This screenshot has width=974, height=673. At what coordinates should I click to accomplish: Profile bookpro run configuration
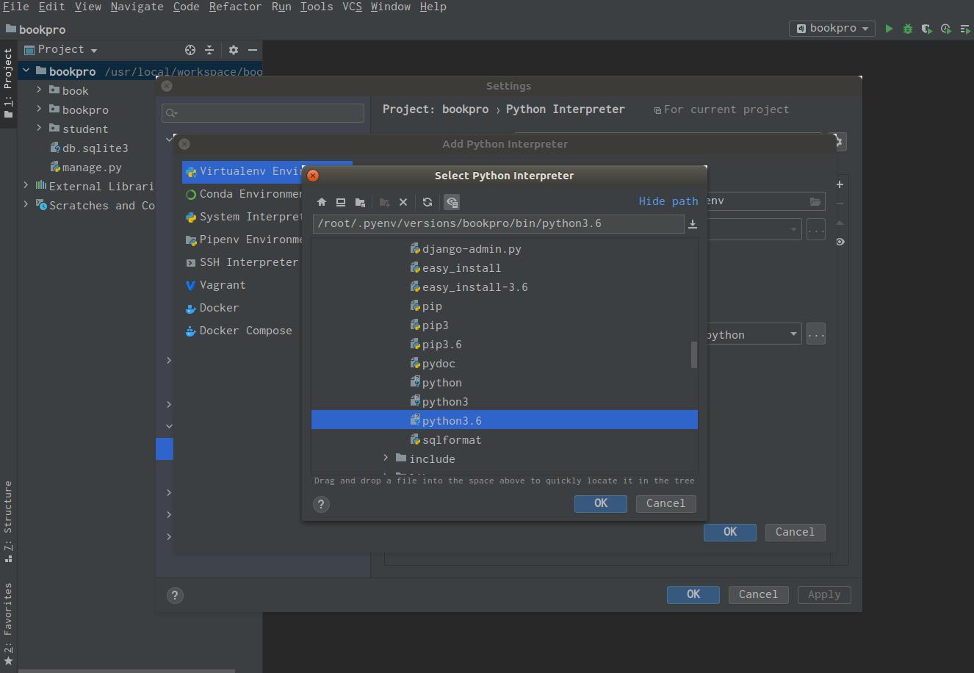(x=946, y=29)
